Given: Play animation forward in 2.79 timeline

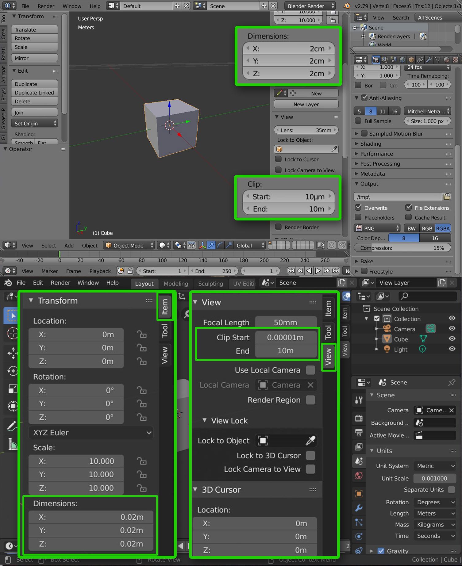Looking at the screenshot, I should [318, 271].
